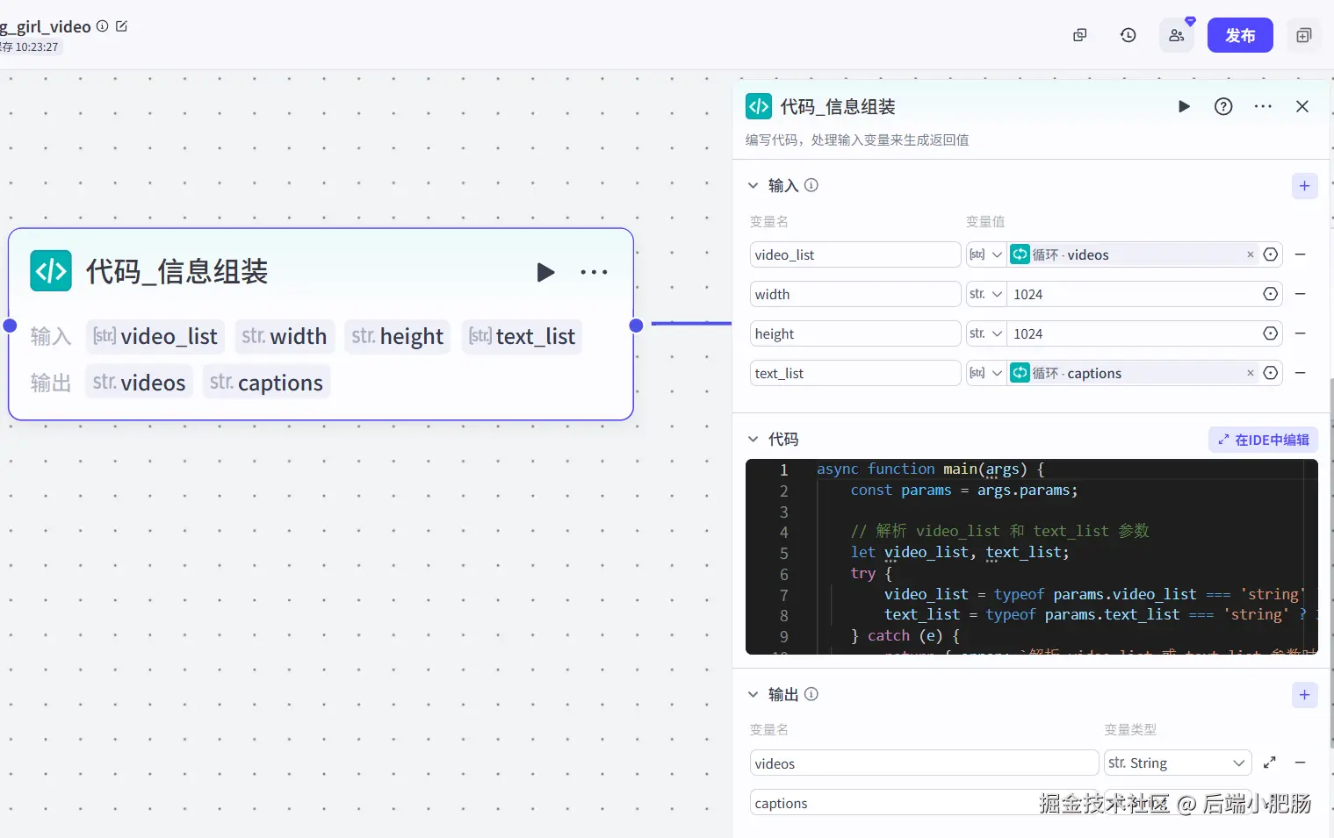1334x838 pixels.
Task: Click play icon on canvas node card
Action: pos(545,272)
